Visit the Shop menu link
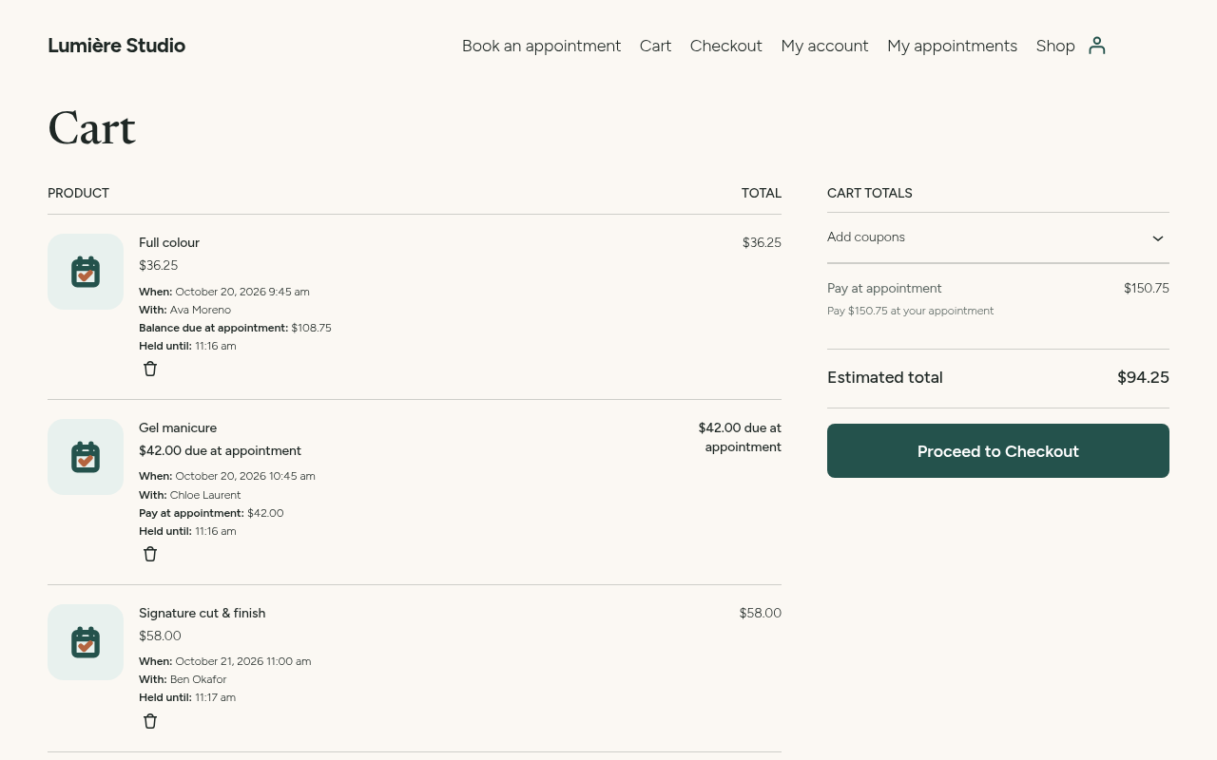The height and width of the screenshot is (760, 1217). [1055, 46]
